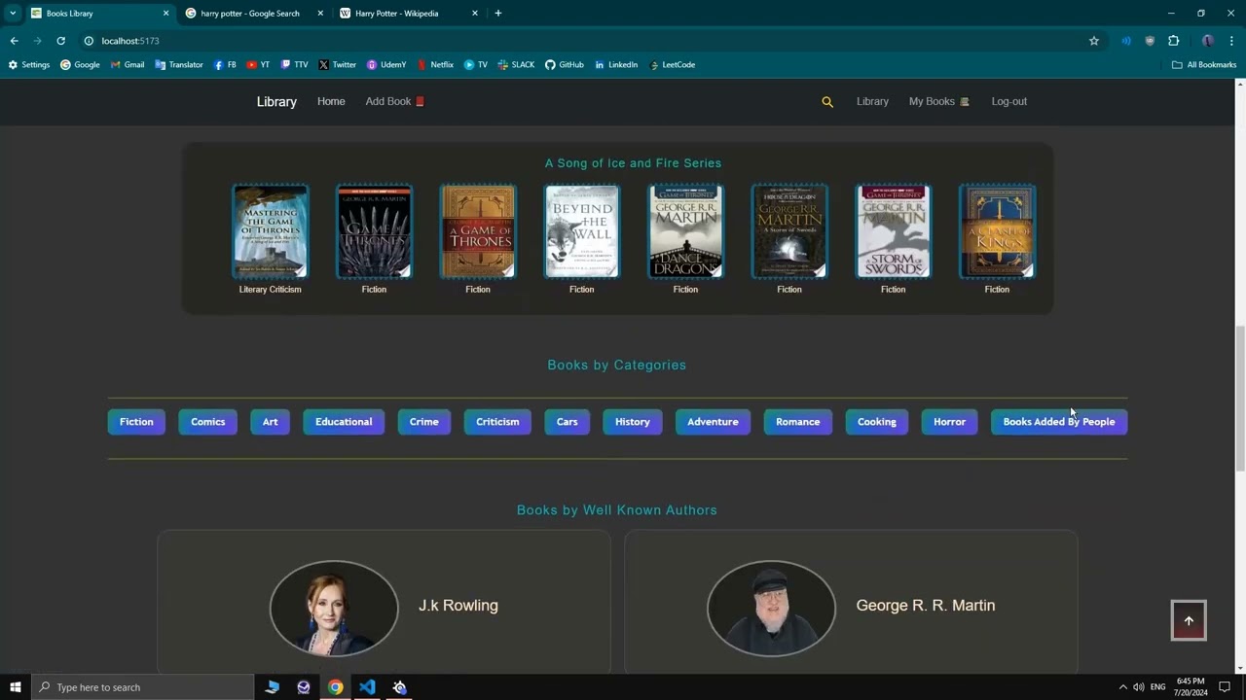Click the Windows Start button
This screenshot has height=700, width=1246.
click(x=16, y=687)
